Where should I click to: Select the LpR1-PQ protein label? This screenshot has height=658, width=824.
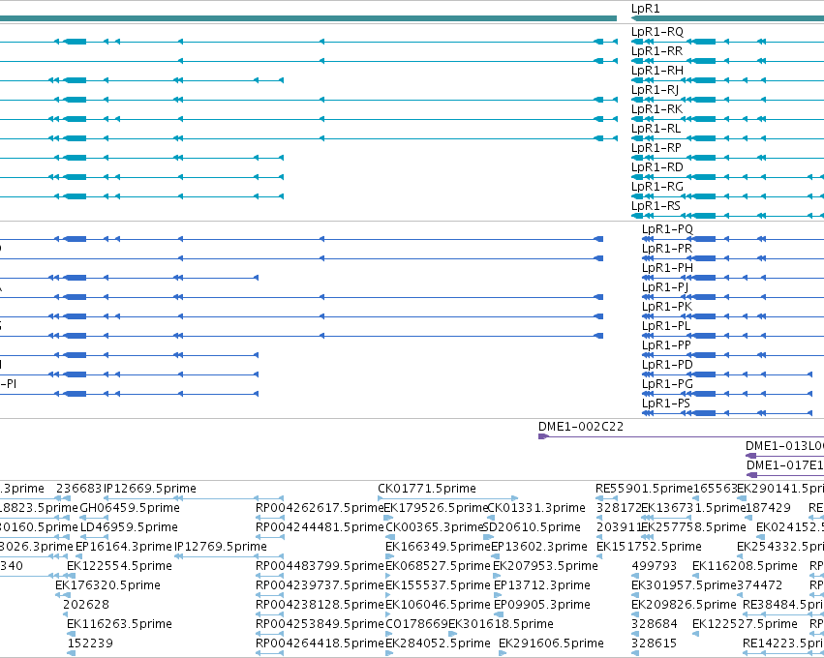(x=667, y=229)
